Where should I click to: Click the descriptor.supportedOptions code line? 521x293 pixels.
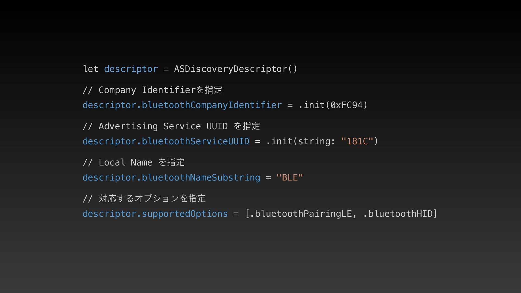tap(260, 214)
